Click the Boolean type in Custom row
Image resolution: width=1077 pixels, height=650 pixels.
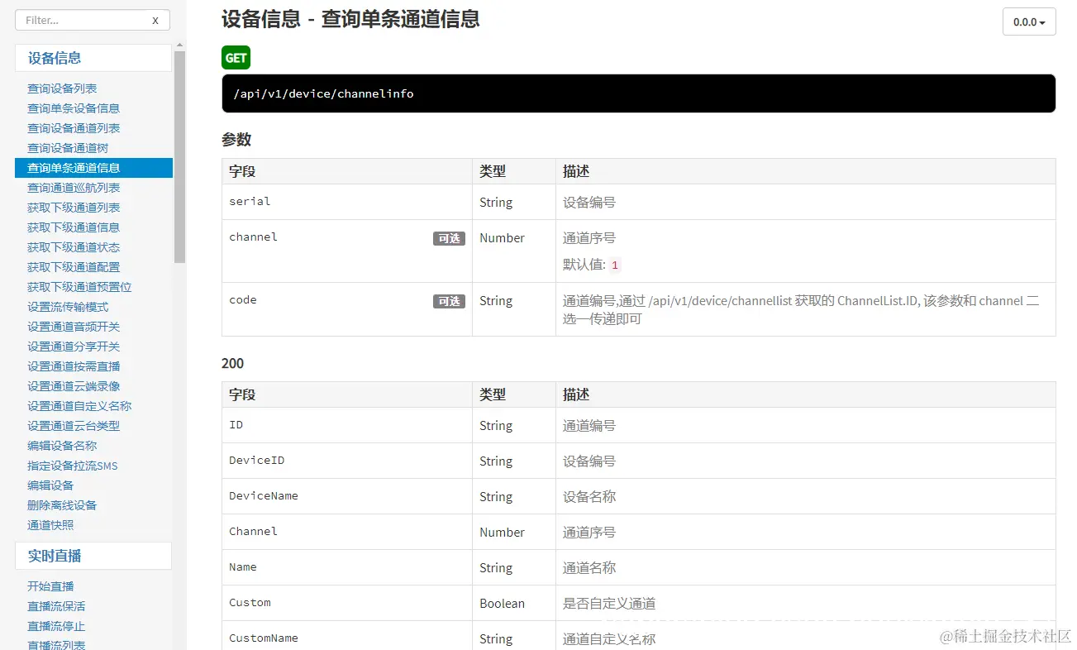(x=502, y=604)
